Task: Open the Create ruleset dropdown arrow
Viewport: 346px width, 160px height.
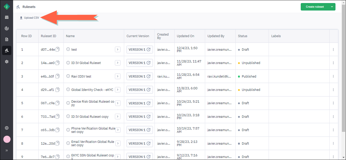Action: [x=332, y=7]
